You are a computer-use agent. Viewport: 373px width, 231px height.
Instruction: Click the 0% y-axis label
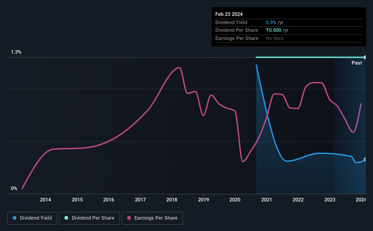tap(14, 188)
